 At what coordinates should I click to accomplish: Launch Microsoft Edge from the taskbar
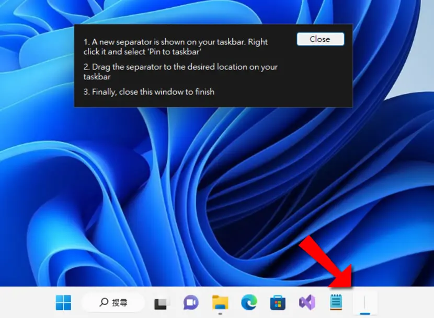[x=249, y=302]
